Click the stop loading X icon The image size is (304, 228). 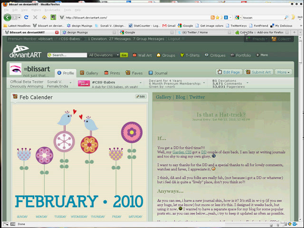(35, 17)
